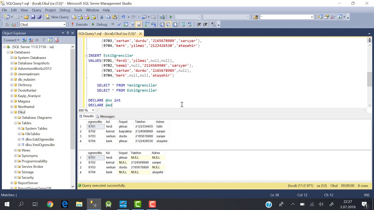Open Chrome from the Windows taskbar

click(x=50, y=204)
